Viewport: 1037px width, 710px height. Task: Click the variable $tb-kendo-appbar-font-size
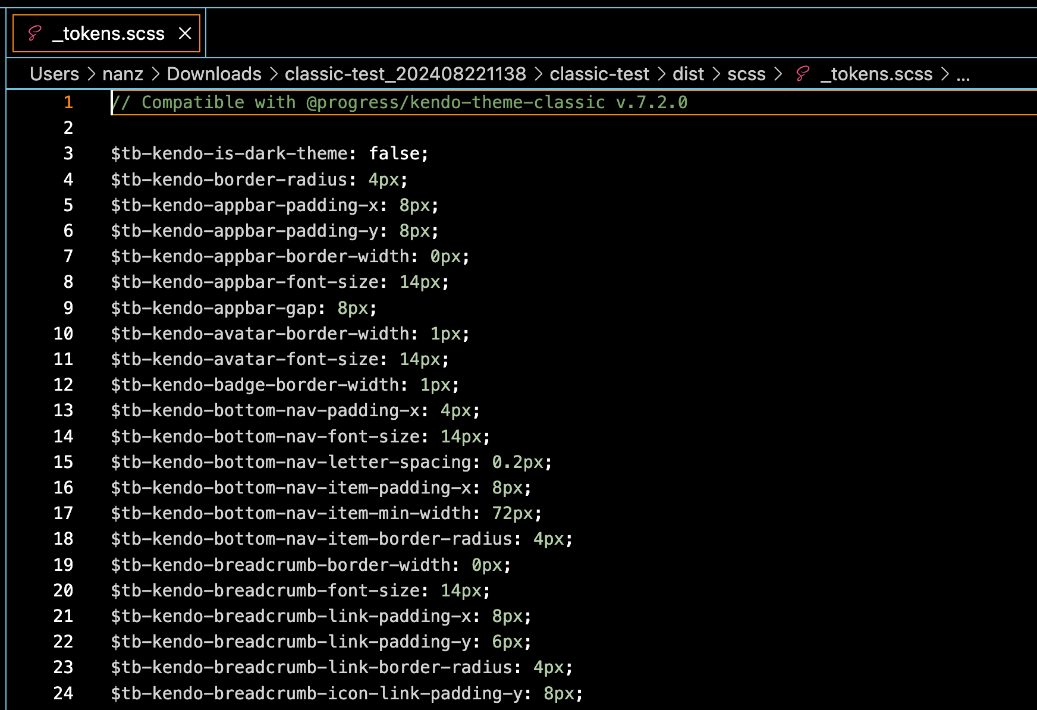[x=244, y=282]
